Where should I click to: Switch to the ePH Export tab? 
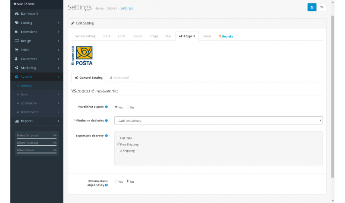point(187,36)
